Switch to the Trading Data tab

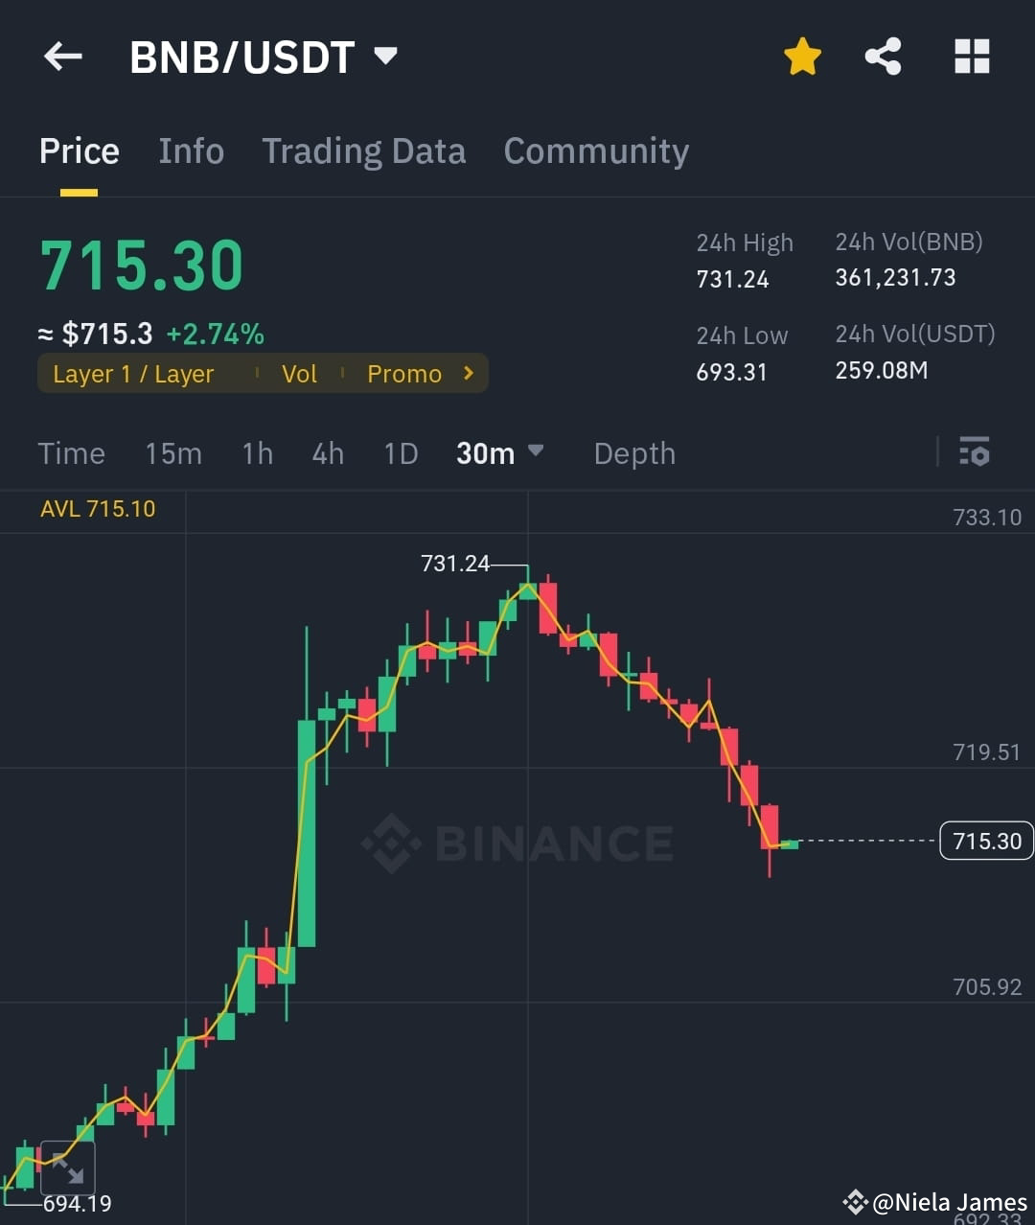(x=364, y=150)
